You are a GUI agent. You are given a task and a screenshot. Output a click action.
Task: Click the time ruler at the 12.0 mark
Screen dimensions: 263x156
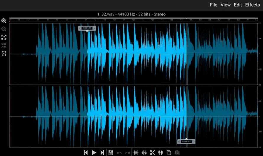(124, 20)
